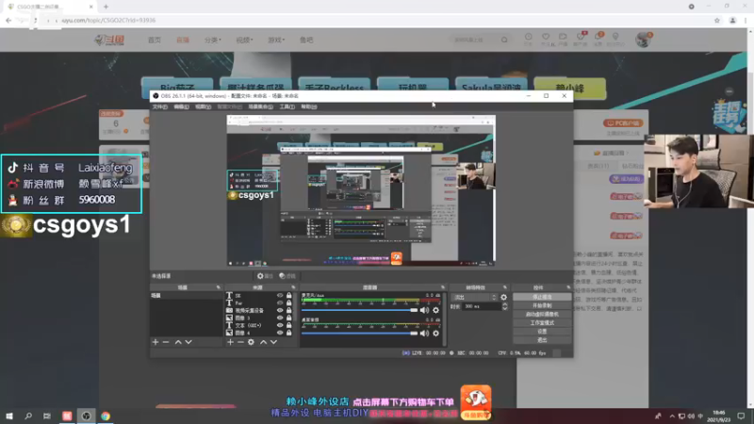Open 设置 from the OBS controls dock
Image resolution: width=754 pixels, height=424 pixels.
click(x=542, y=332)
